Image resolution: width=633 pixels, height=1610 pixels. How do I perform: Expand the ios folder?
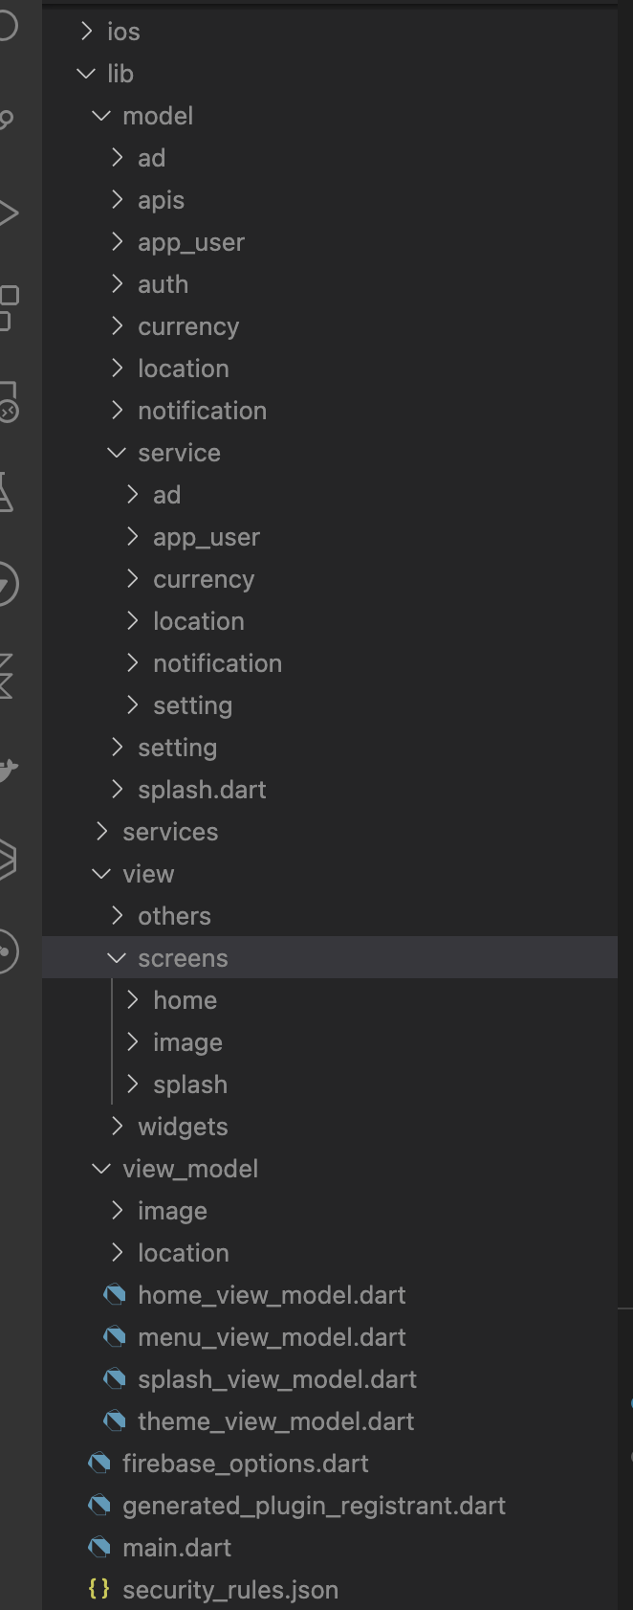(86, 32)
